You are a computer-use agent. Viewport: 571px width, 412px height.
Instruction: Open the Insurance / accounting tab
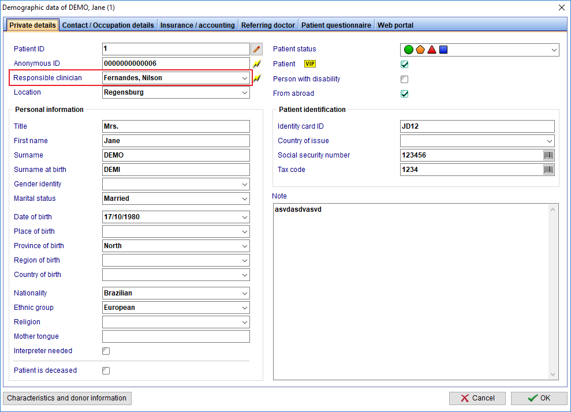pos(197,25)
